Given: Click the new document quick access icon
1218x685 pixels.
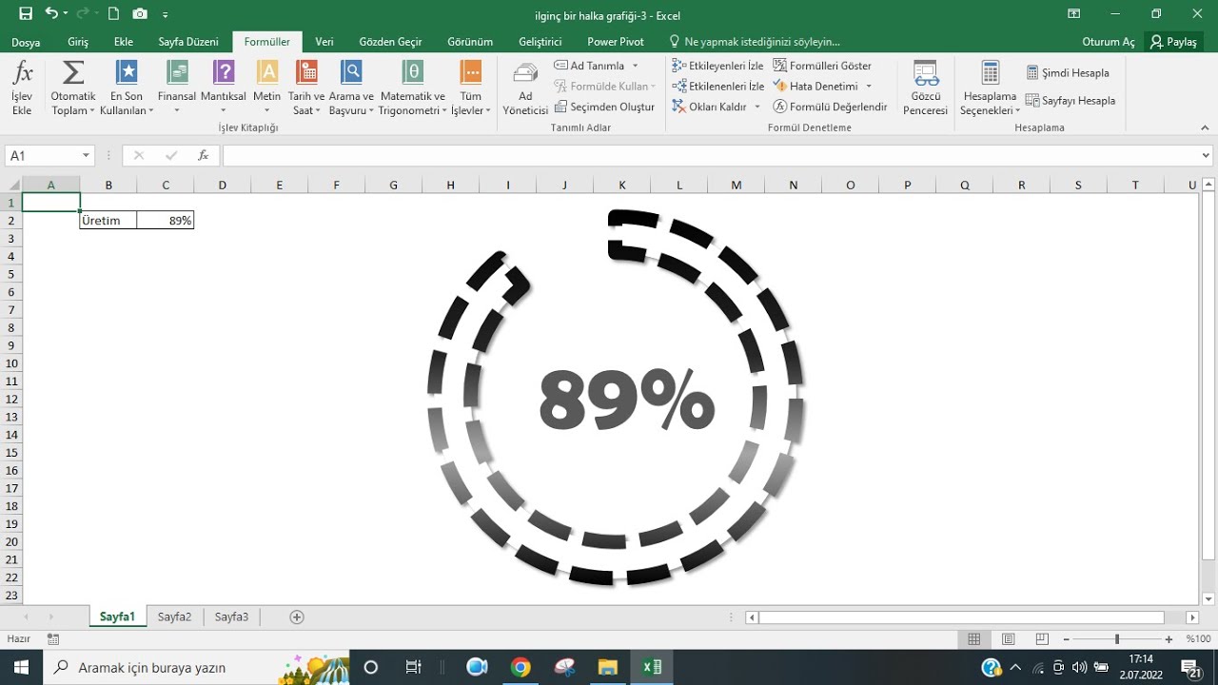Looking at the screenshot, I should (x=113, y=14).
